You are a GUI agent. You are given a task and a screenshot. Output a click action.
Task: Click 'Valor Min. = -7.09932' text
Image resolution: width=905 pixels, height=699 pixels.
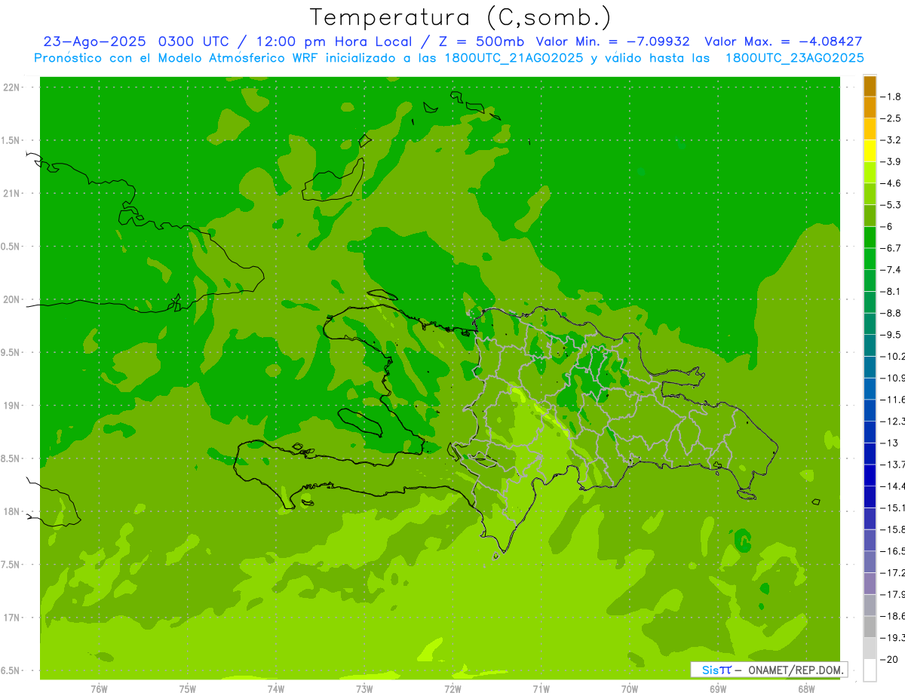point(613,41)
